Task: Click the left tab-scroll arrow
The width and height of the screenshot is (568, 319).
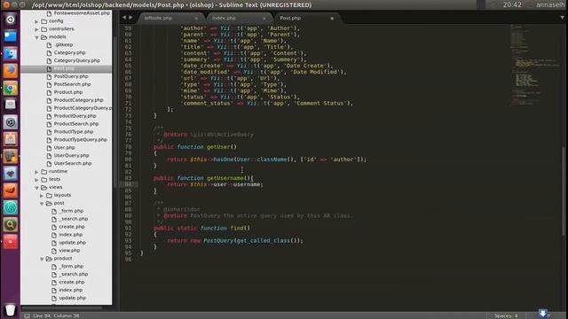Action: [124, 18]
